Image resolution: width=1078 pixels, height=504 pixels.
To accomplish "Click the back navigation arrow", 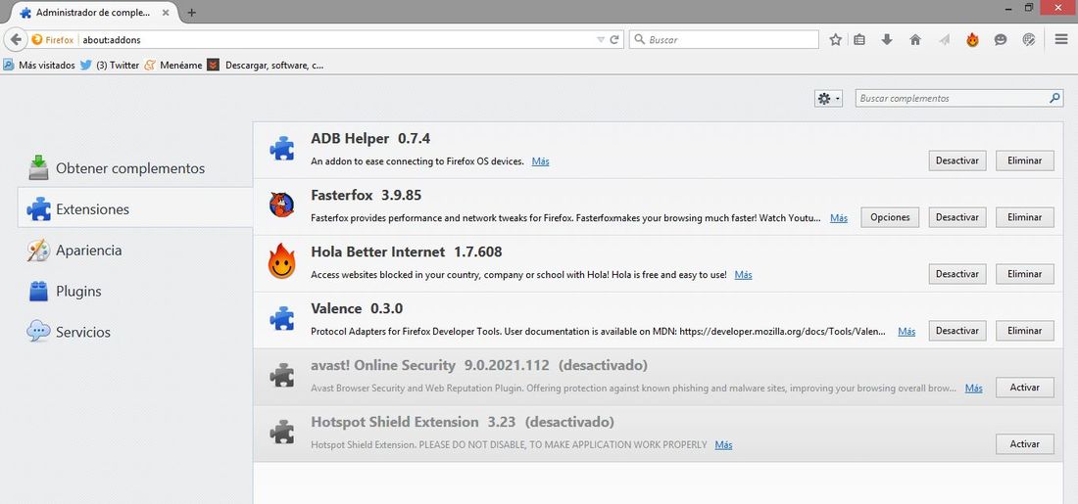I will [15, 40].
